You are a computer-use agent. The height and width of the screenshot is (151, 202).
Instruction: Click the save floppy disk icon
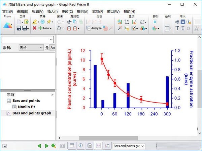(19, 28)
